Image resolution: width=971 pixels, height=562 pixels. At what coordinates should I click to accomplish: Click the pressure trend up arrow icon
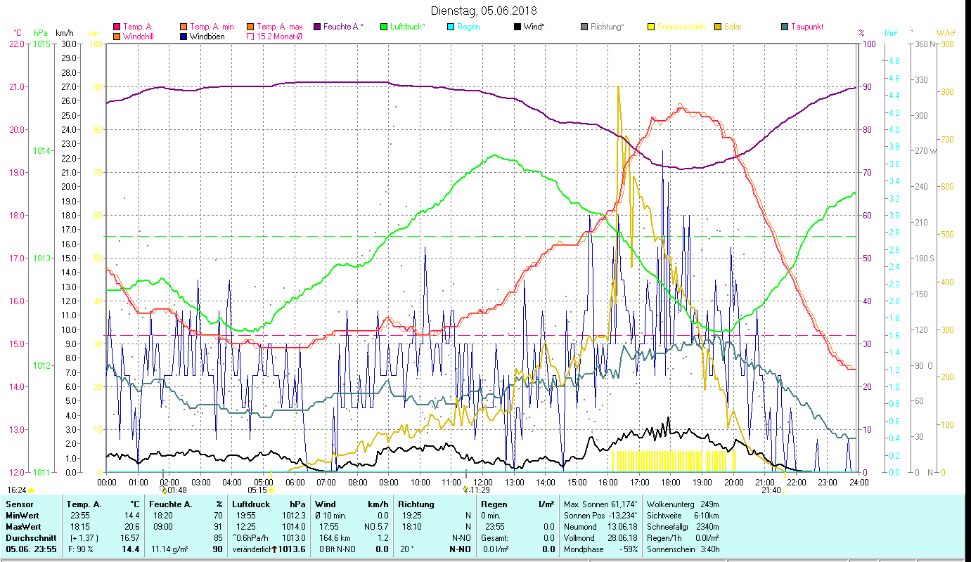[274, 549]
